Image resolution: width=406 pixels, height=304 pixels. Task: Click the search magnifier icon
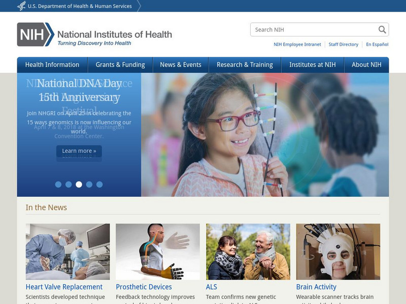[x=382, y=30]
